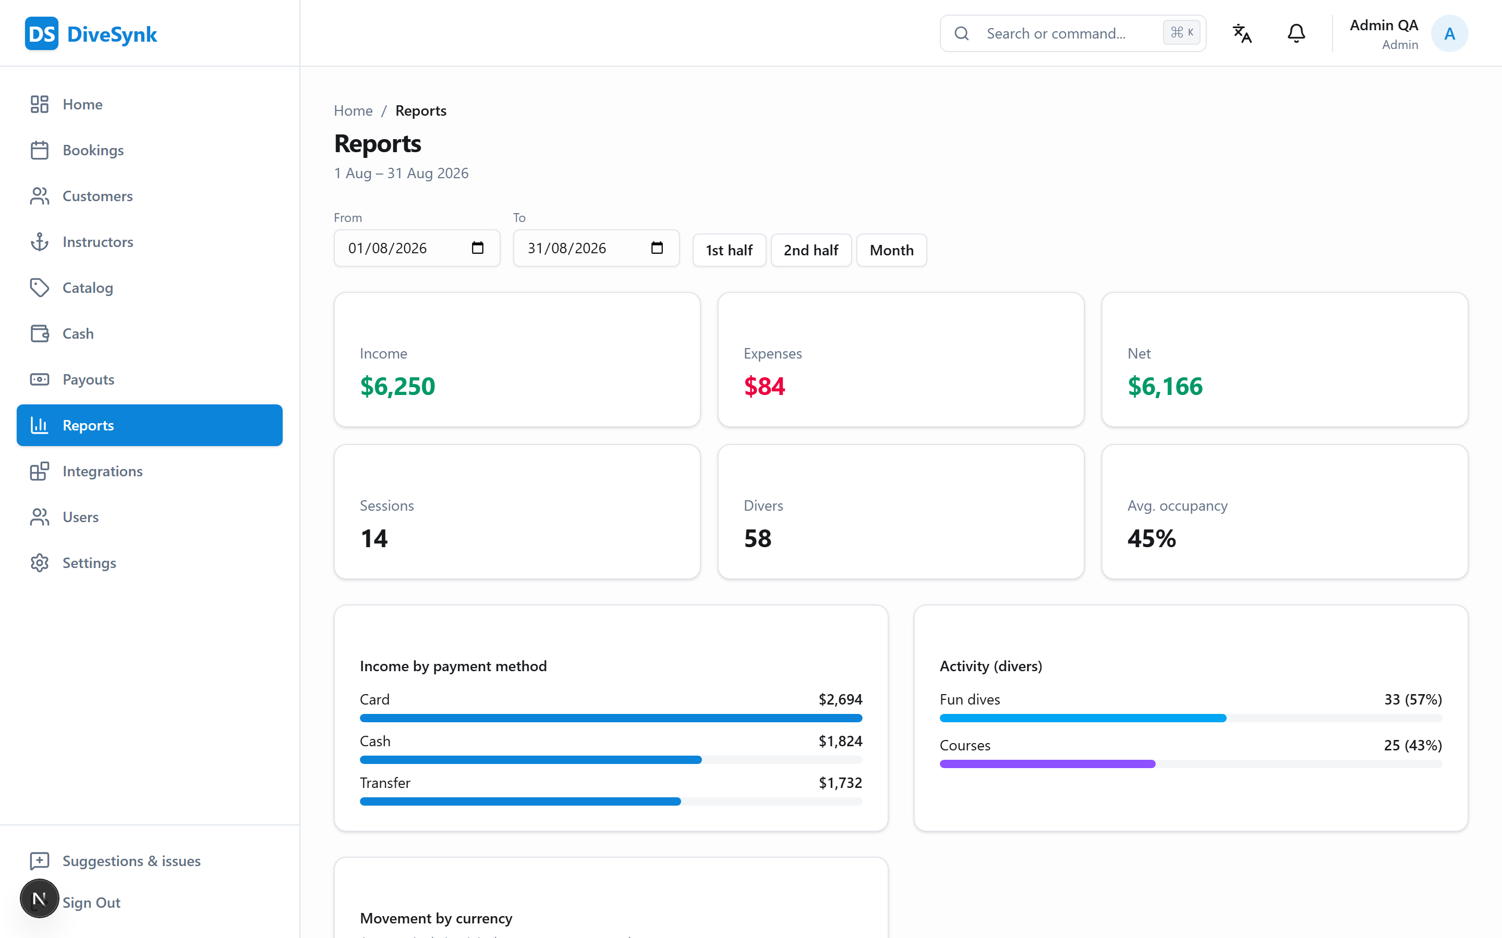The width and height of the screenshot is (1502, 938).
Task: Click the Home breadcrumb link
Action: click(x=353, y=110)
